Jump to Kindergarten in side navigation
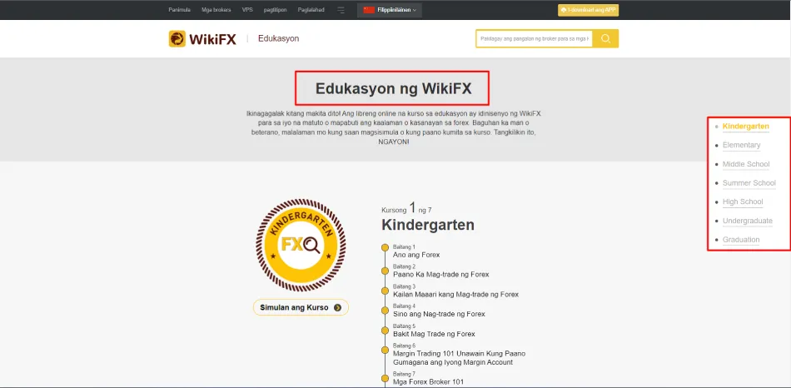The width and height of the screenshot is (791, 388). pyautogui.click(x=745, y=126)
